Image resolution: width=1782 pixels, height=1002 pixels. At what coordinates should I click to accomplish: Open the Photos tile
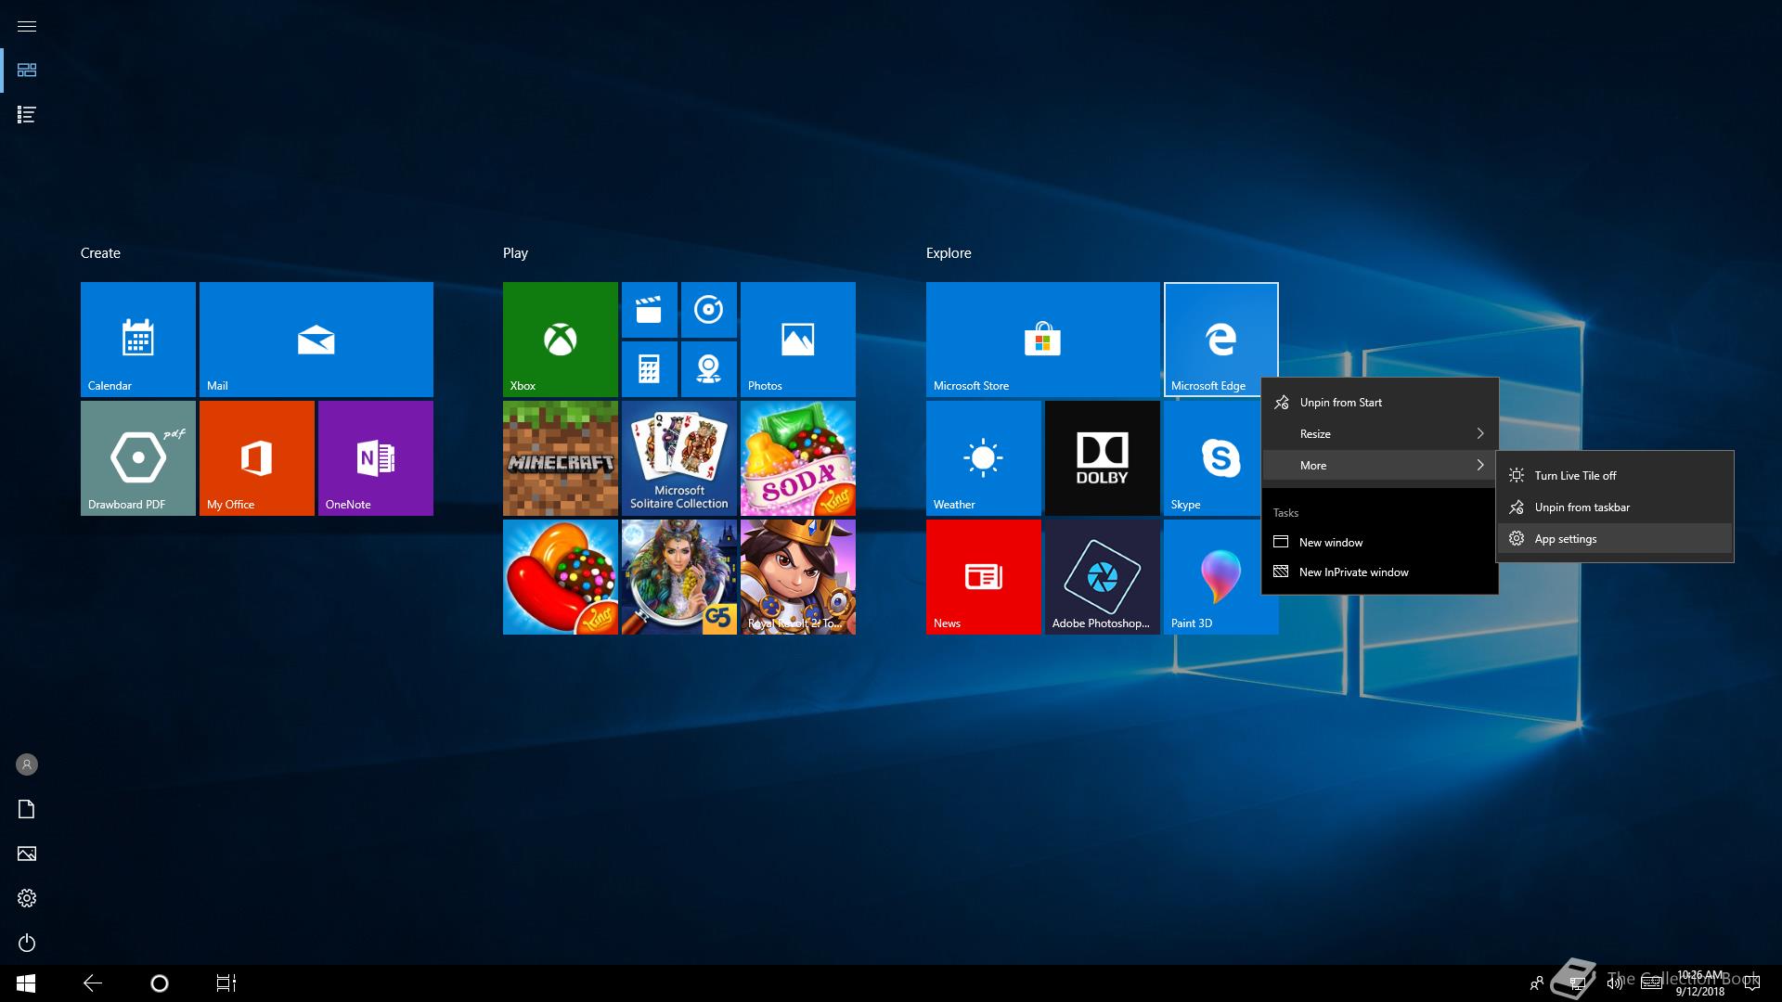click(798, 340)
